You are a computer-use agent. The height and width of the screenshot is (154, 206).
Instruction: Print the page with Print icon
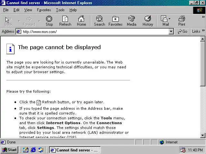pyautogui.click(x=182, y=19)
